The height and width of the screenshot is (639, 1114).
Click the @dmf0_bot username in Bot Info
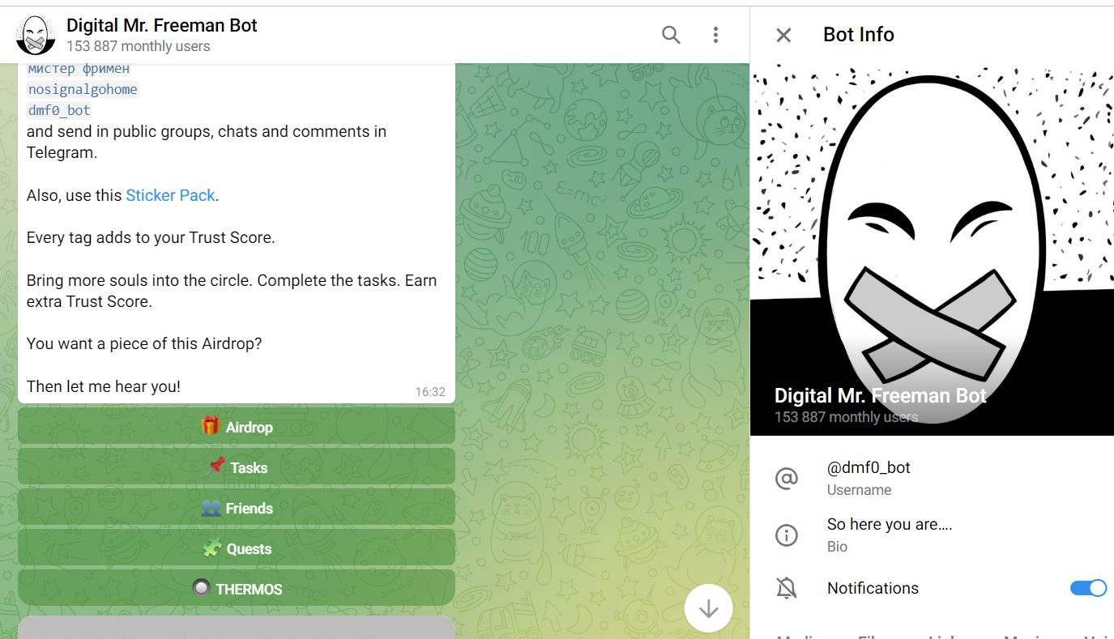[869, 467]
